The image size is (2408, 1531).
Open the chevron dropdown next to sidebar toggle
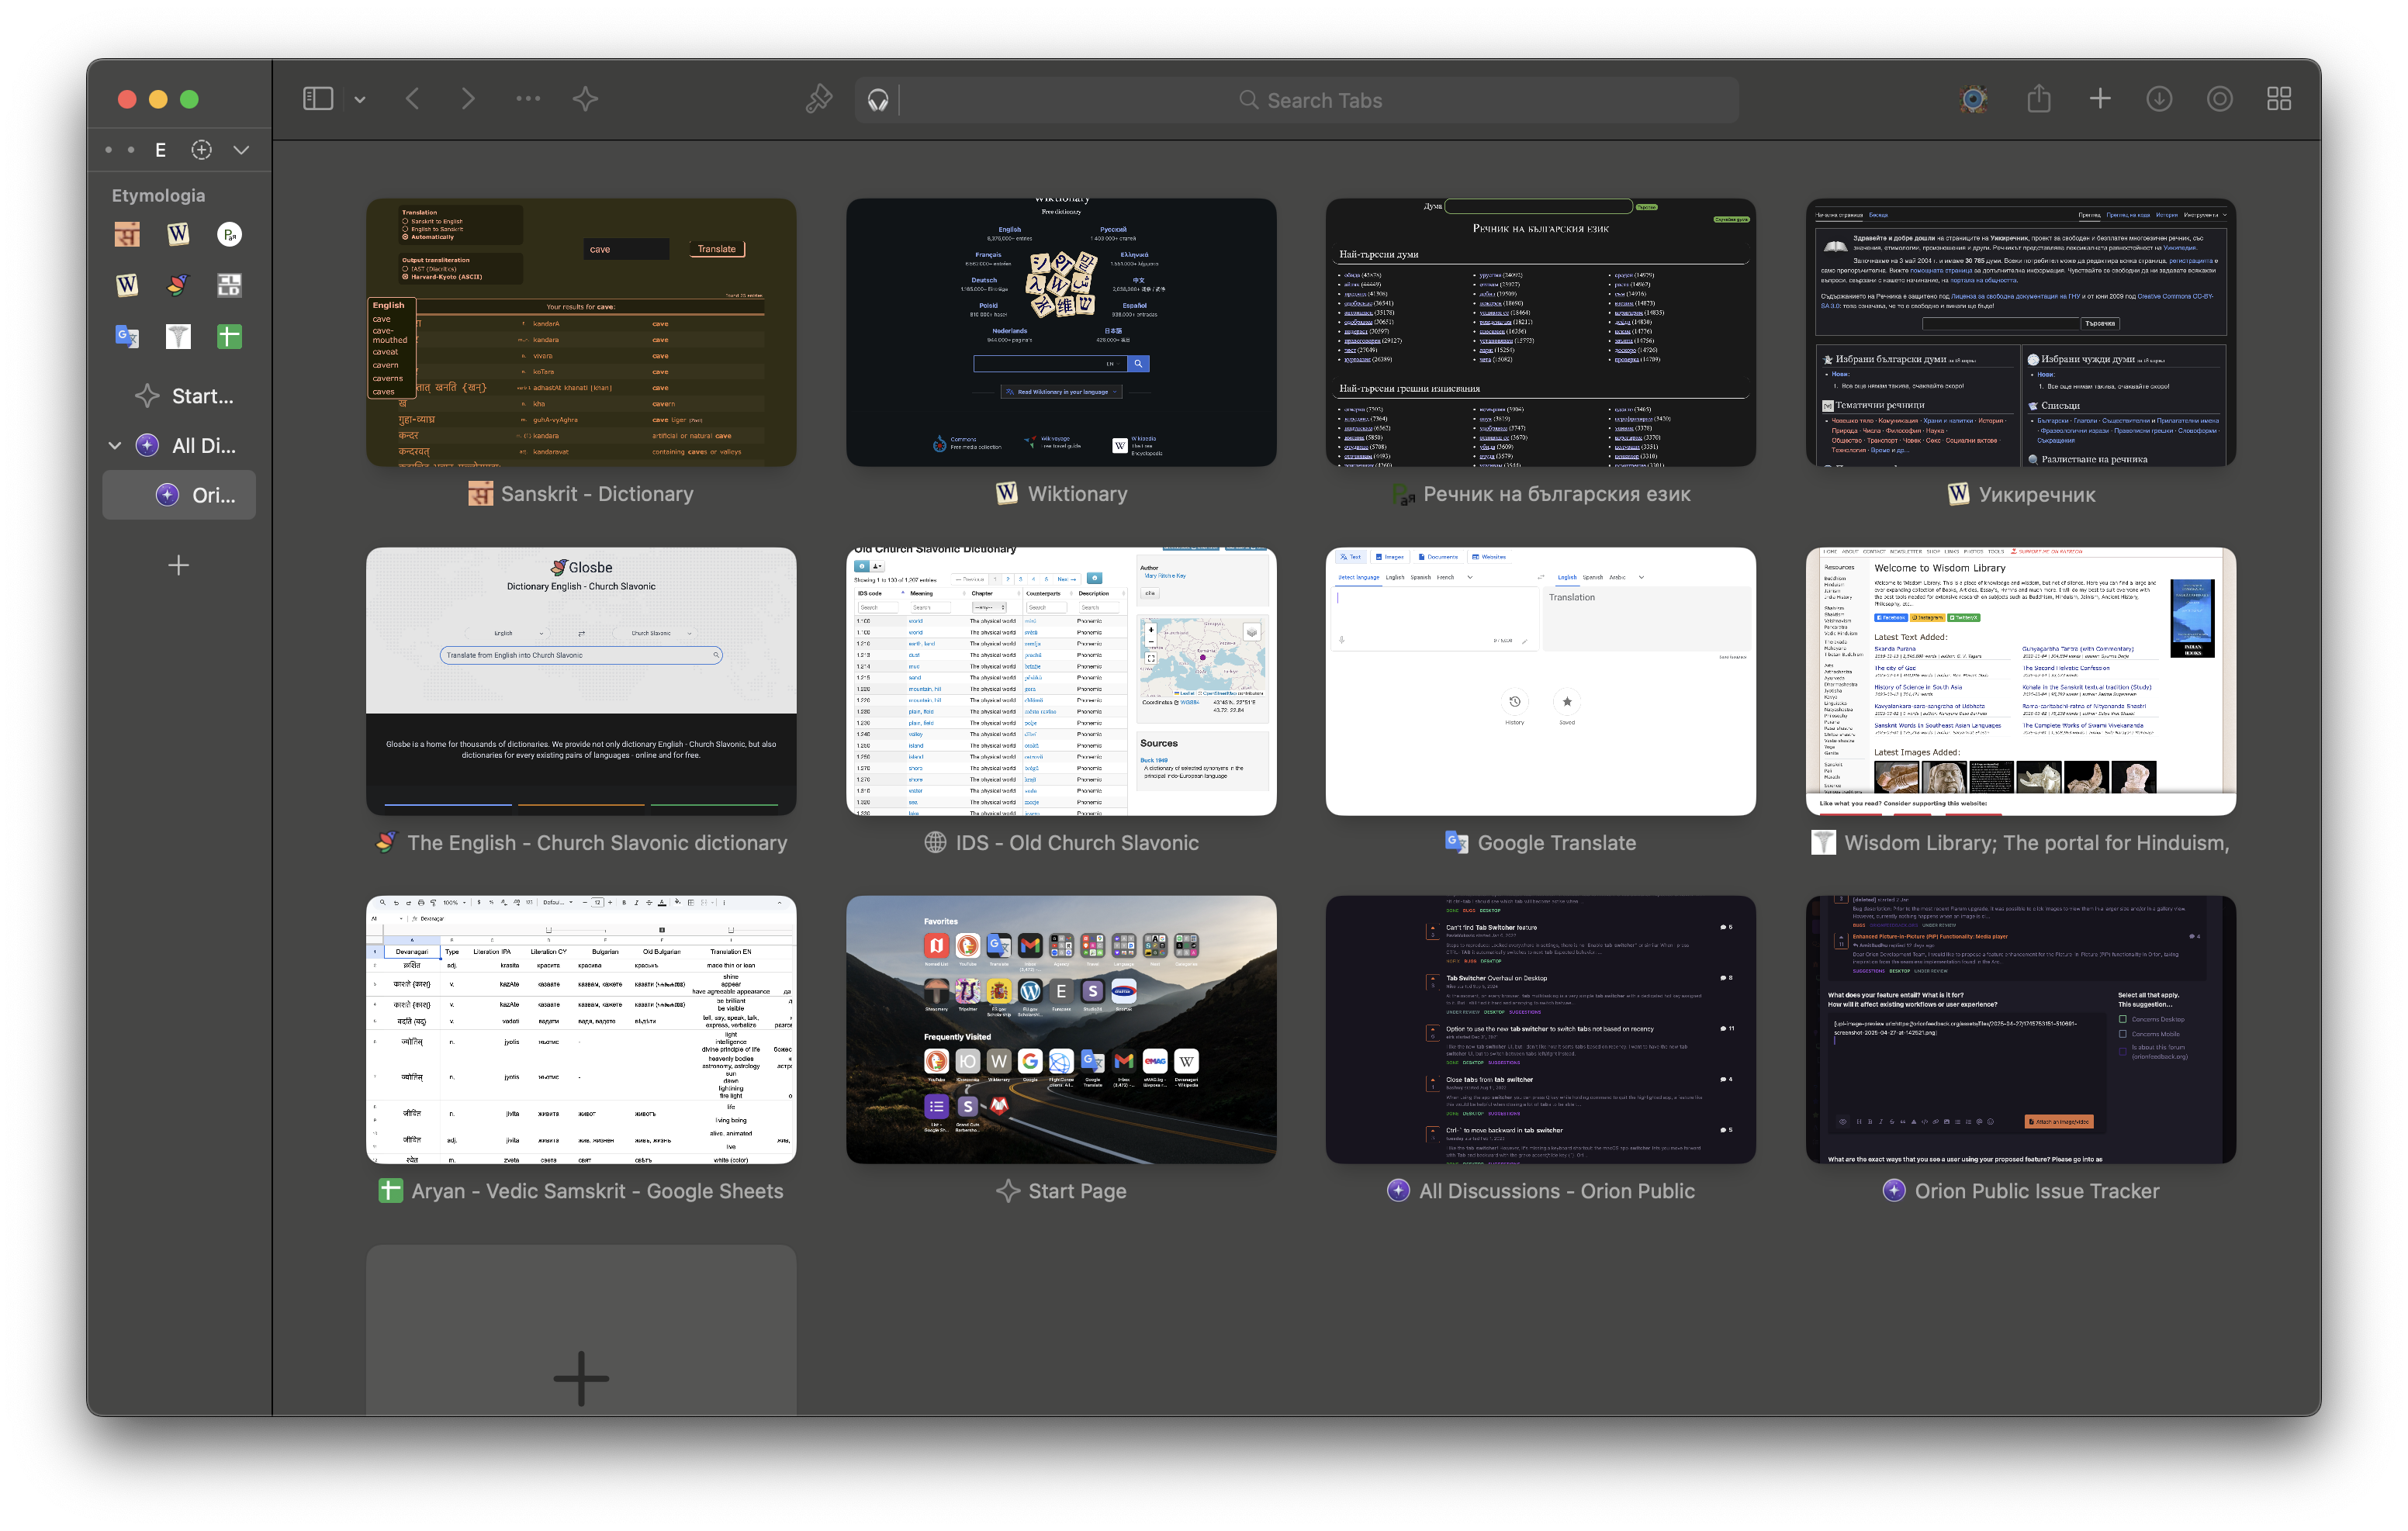(360, 99)
